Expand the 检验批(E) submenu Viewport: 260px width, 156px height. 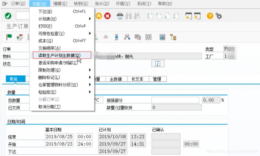coord(90,92)
